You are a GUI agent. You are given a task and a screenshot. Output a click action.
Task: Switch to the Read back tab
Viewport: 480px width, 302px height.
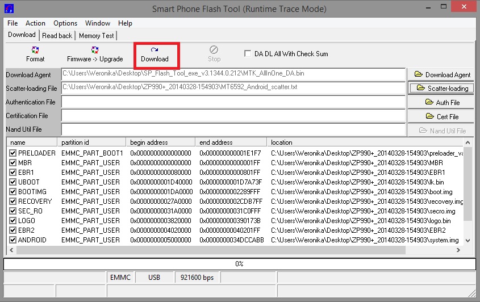pos(57,35)
